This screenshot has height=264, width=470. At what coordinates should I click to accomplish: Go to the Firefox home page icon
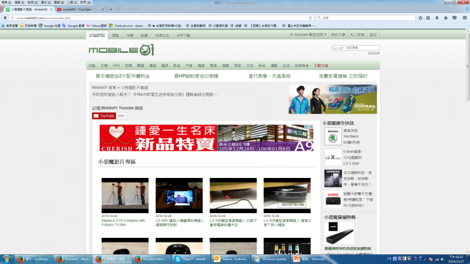(x=446, y=18)
